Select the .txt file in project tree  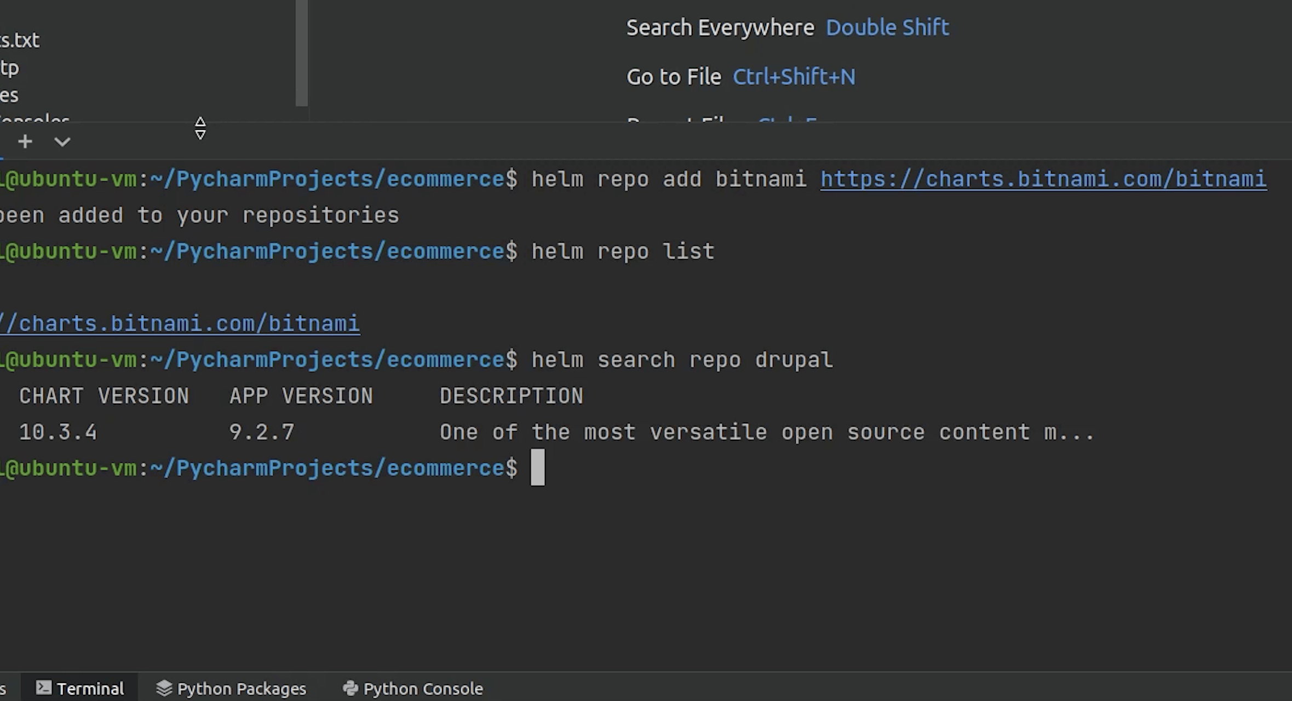(20, 40)
